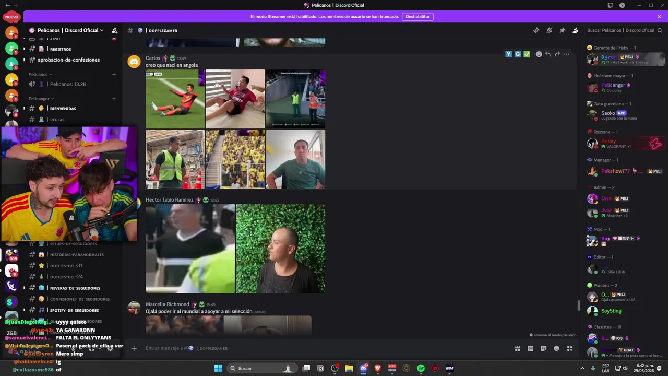Image resolution: width=668 pixels, height=376 pixels.
Task: Open the inbox icon in title bar
Action: [610, 5]
